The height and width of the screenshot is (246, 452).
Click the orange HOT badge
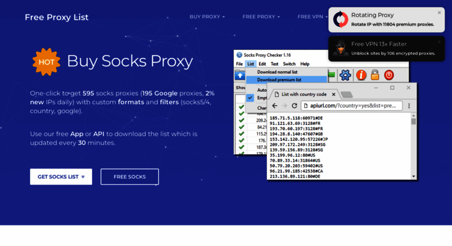pos(46,62)
